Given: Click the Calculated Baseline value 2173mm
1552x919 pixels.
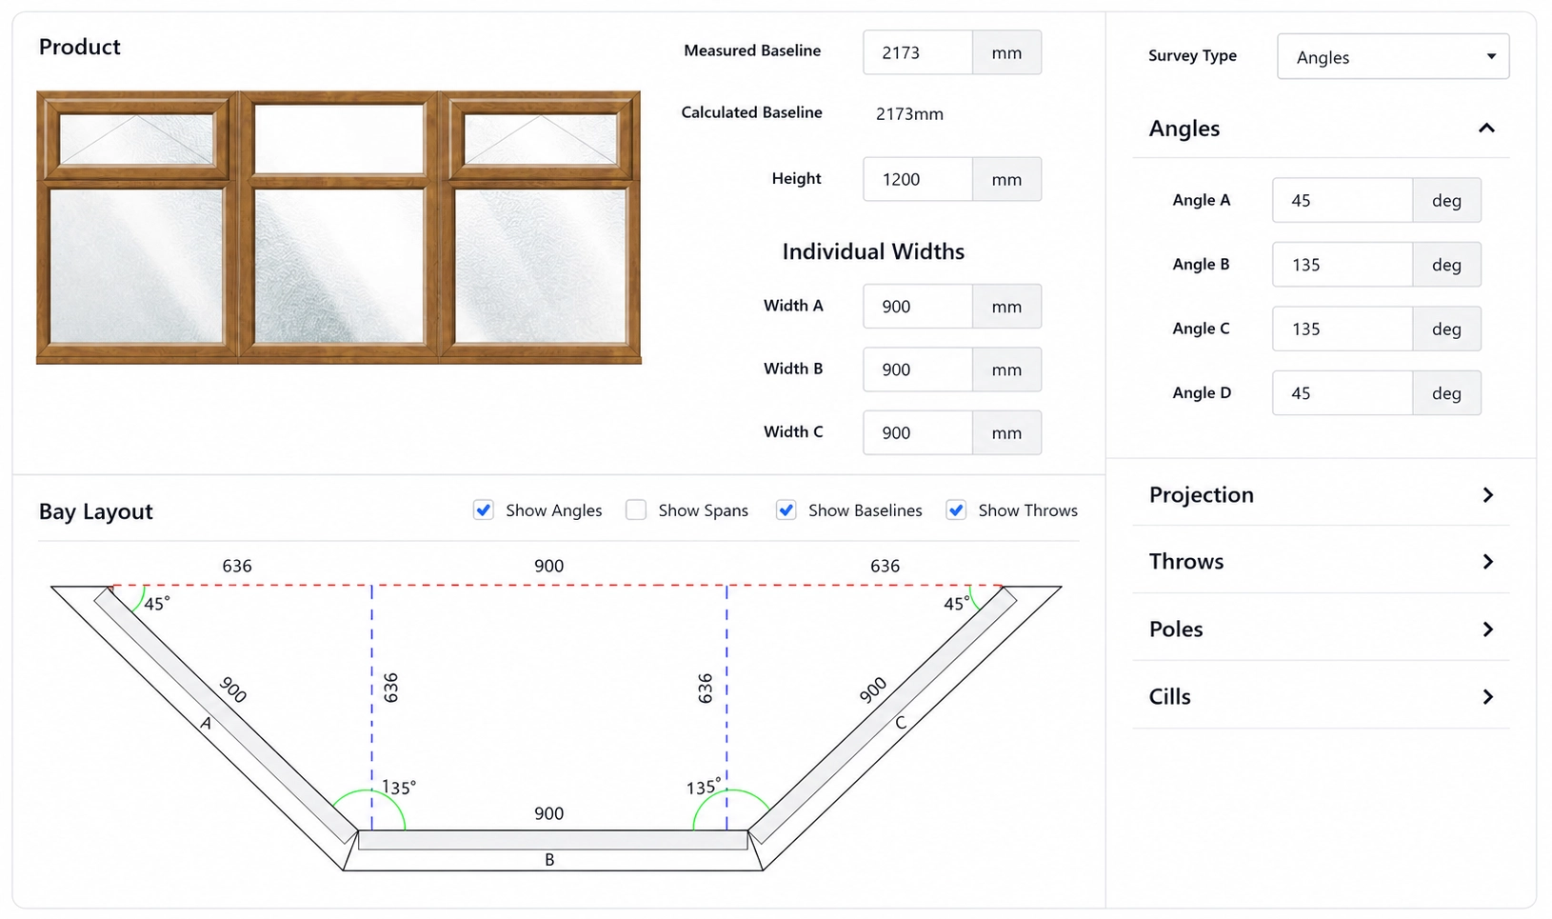Looking at the screenshot, I should point(909,114).
